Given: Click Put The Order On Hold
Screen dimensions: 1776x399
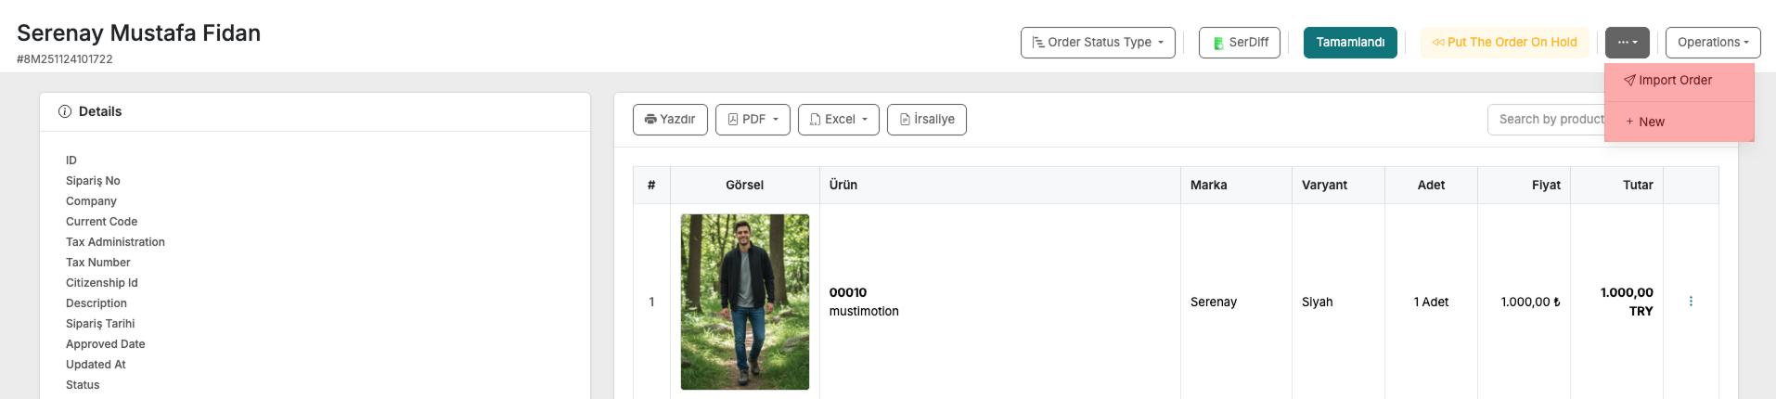Looking at the screenshot, I should click(1504, 43).
